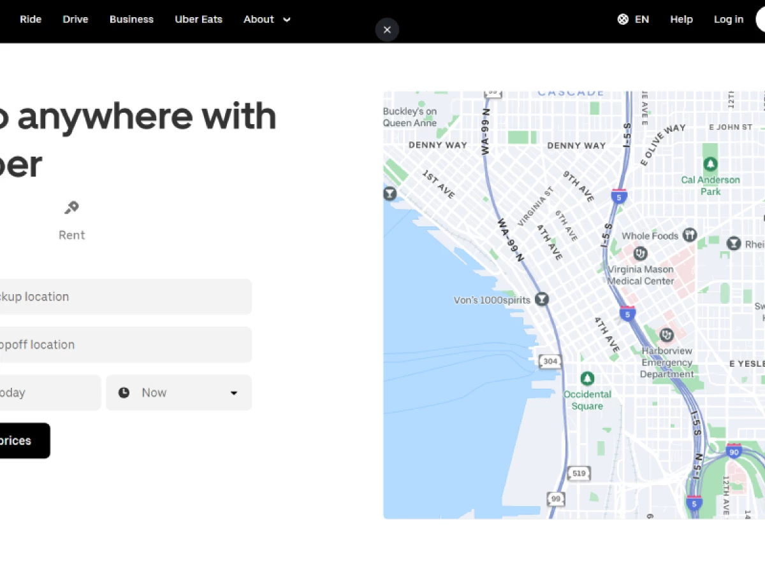Click the Virginia Mason Medical Center marker
765x573 pixels.
point(640,254)
